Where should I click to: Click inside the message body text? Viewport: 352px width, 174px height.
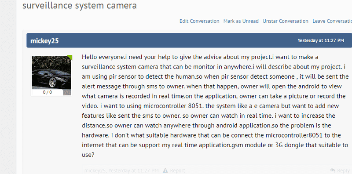click(x=215, y=106)
